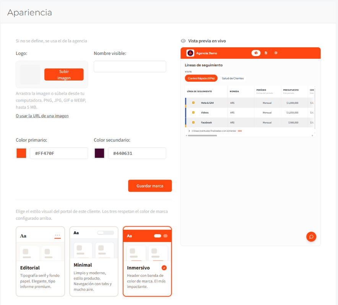Viewport: 338px width, 305px height.
Task: Select the Editorial style card
Action: (x=40, y=261)
